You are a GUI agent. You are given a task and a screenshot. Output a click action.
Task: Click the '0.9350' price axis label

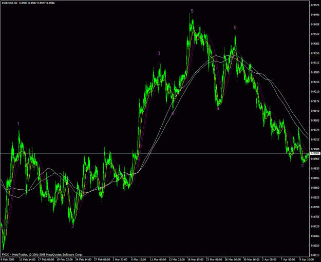coord(315,53)
